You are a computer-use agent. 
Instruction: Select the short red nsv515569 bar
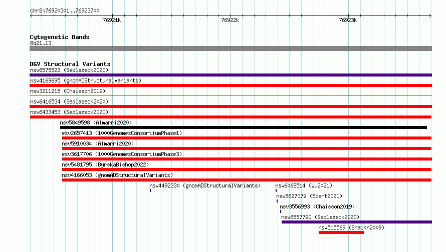(341, 232)
